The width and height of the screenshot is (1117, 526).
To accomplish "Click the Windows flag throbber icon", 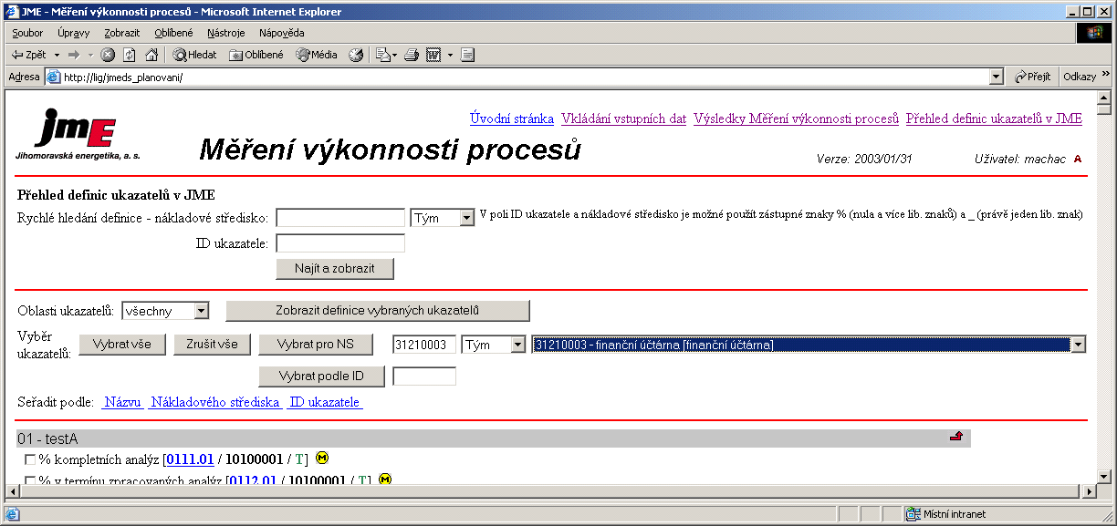I will pos(1095,33).
